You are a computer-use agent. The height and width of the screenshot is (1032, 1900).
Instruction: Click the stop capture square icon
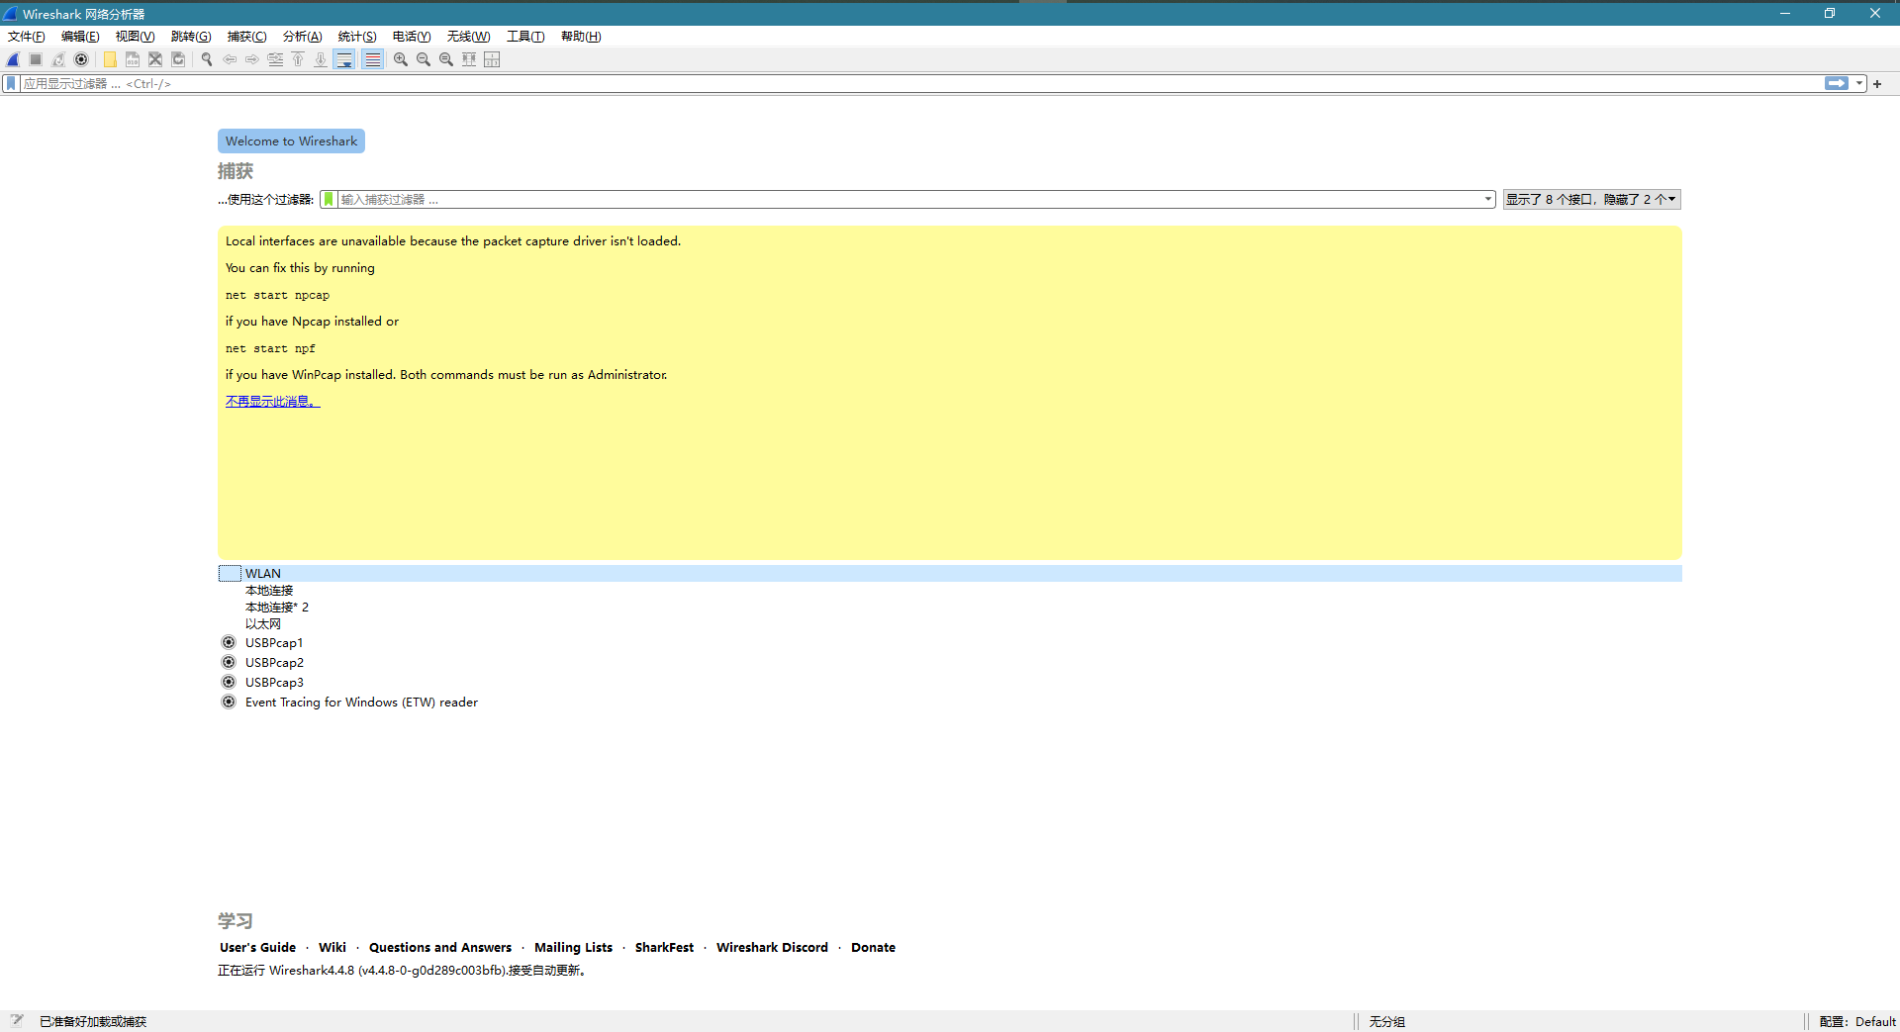coord(36,59)
